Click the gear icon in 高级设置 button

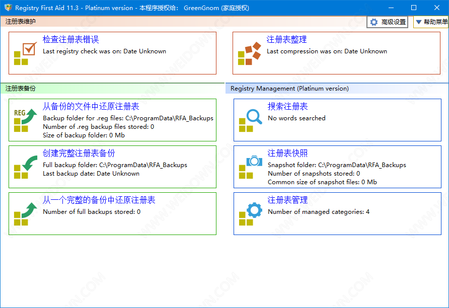click(x=373, y=22)
